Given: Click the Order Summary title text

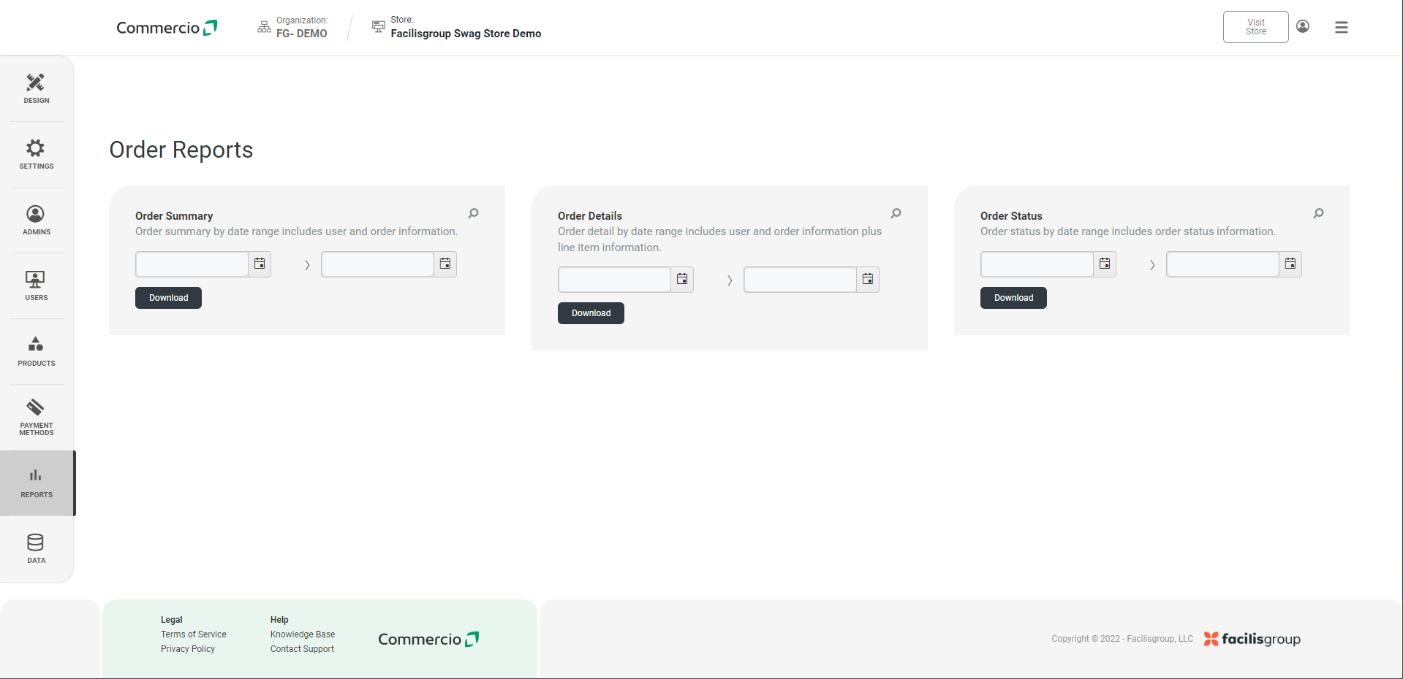Looking at the screenshot, I should pyautogui.click(x=174, y=216).
